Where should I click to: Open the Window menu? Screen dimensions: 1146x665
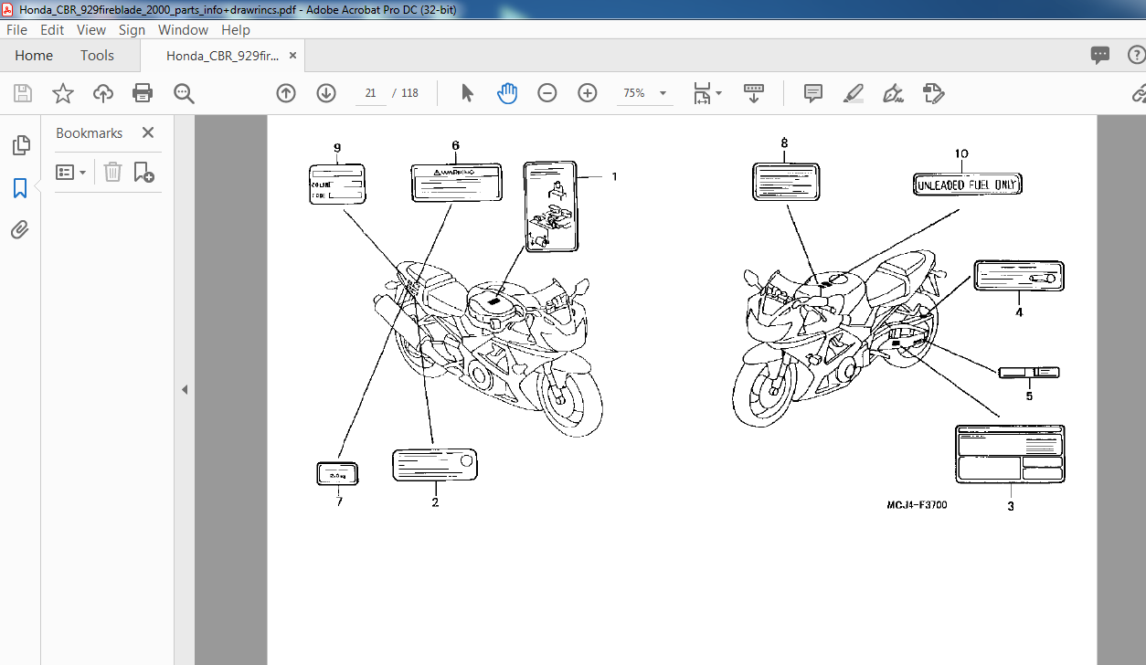point(184,30)
